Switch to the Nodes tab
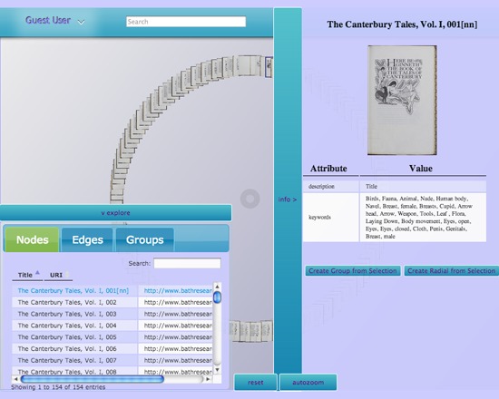499x399 pixels. tap(32, 239)
